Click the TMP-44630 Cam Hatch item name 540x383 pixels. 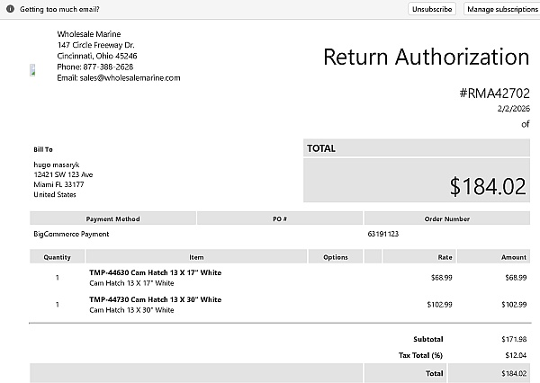tap(155, 272)
